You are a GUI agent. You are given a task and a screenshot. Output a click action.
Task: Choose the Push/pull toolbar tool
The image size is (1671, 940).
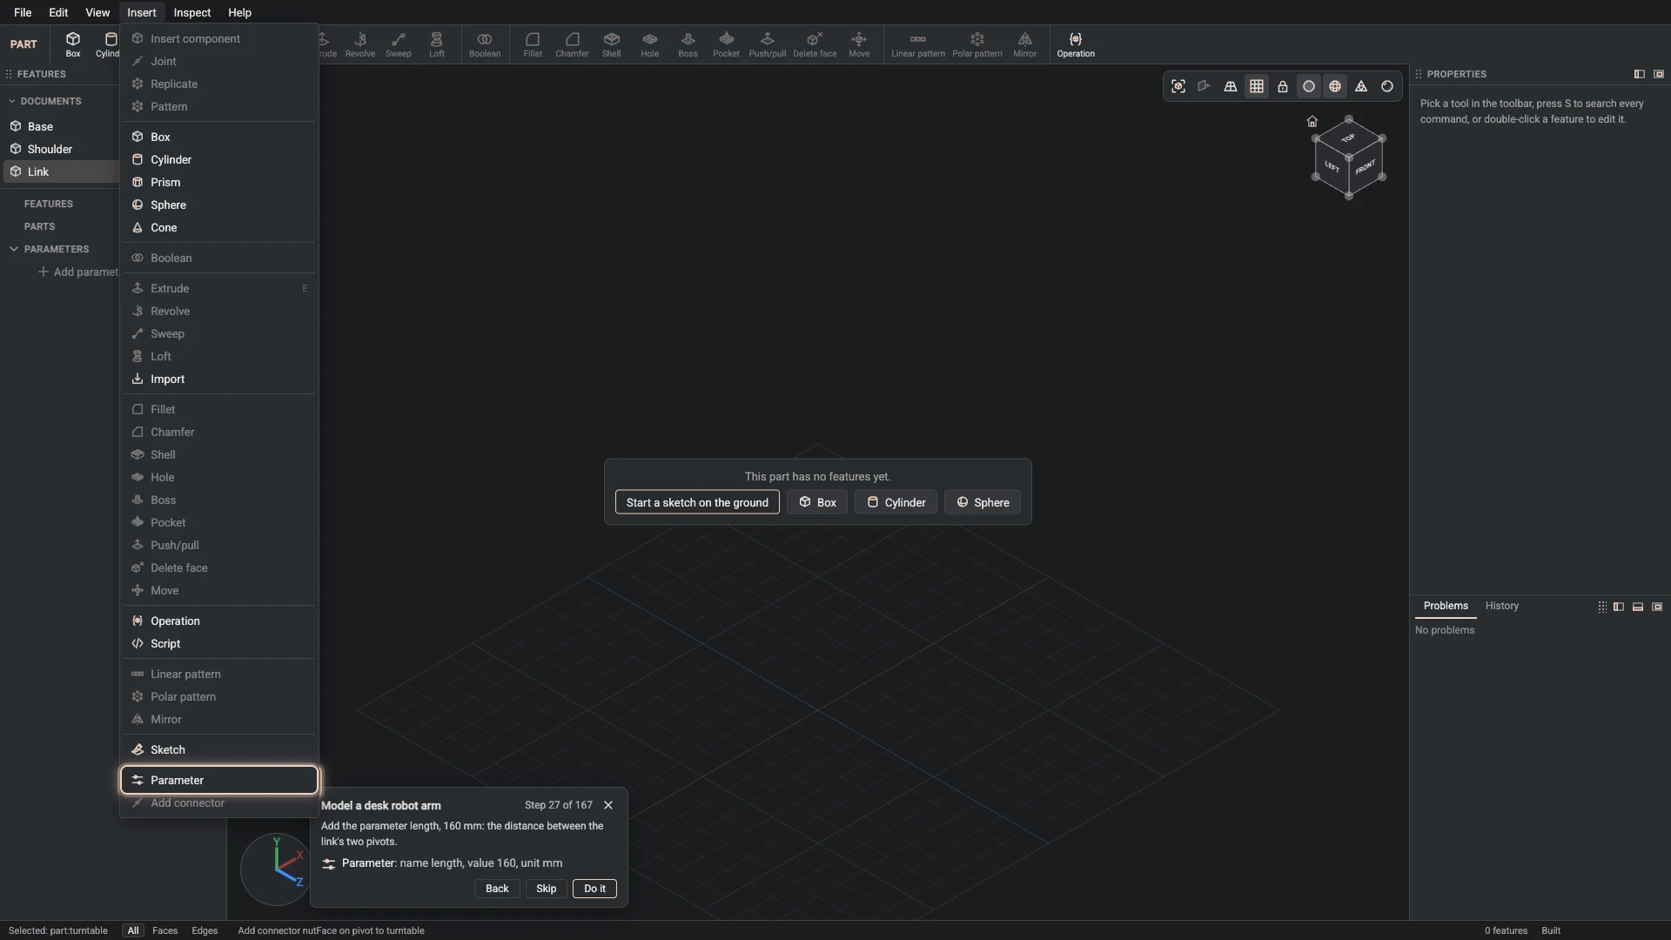pos(768,44)
